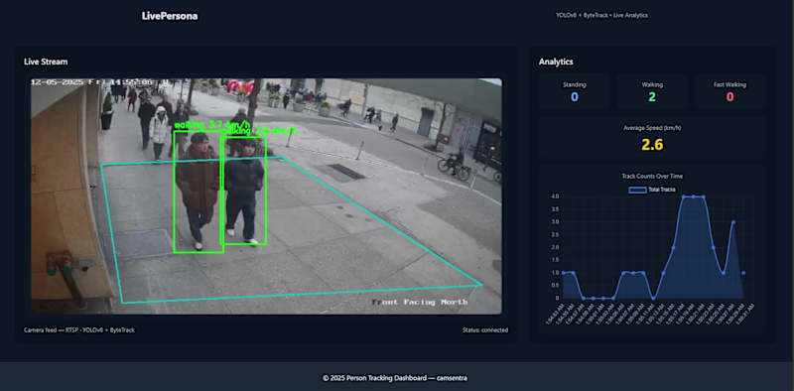The height and width of the screenshot is (391, 794).
Task: Click the YOLOv8 + ByteTrack Live Analytics subtitle
Action: (601, 15)
